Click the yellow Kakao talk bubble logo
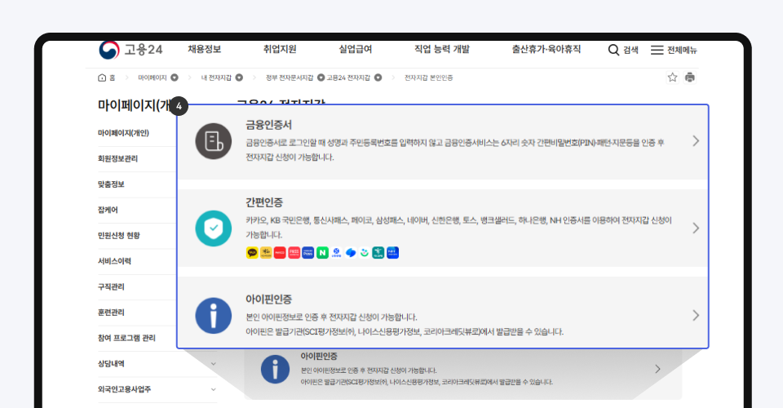This screenshot has width=783, height=408. pyautogui.click(x=252, y=253)
